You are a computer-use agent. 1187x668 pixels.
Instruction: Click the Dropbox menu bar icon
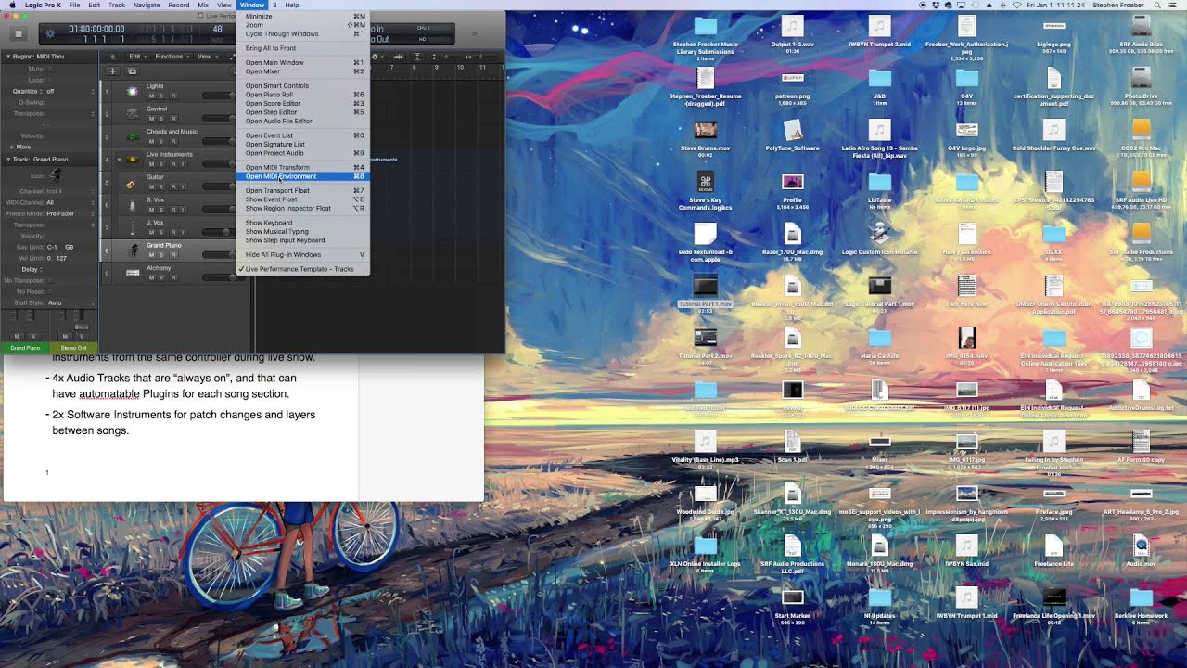936,5
